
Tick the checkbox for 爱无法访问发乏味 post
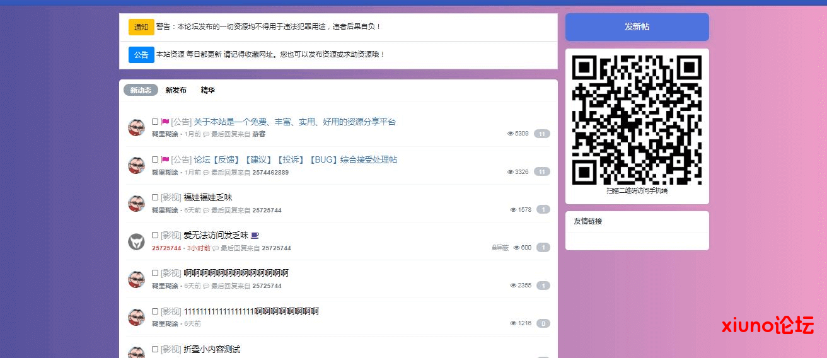155,235
